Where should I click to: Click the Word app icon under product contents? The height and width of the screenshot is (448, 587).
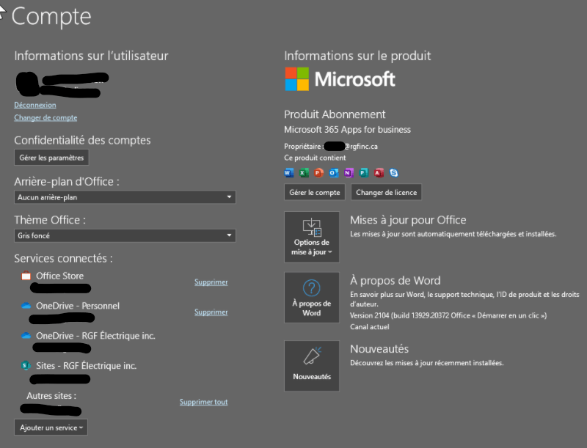point(288,173)
